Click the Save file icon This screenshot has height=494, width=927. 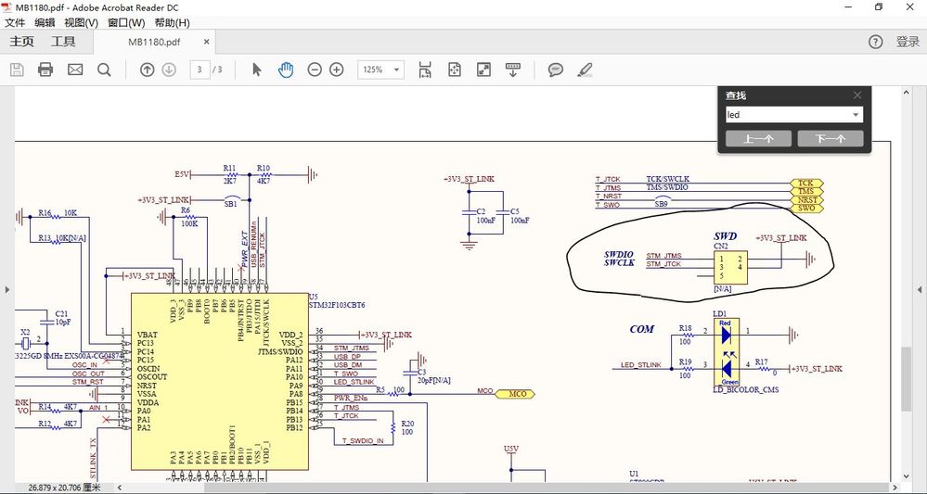click(17, 70)
